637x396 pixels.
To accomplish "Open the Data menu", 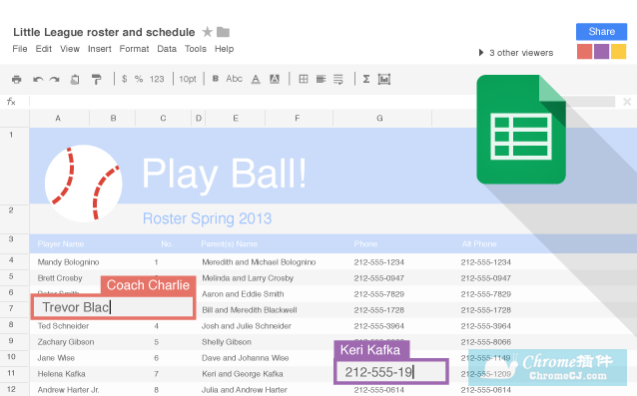I will pos(167,49).
